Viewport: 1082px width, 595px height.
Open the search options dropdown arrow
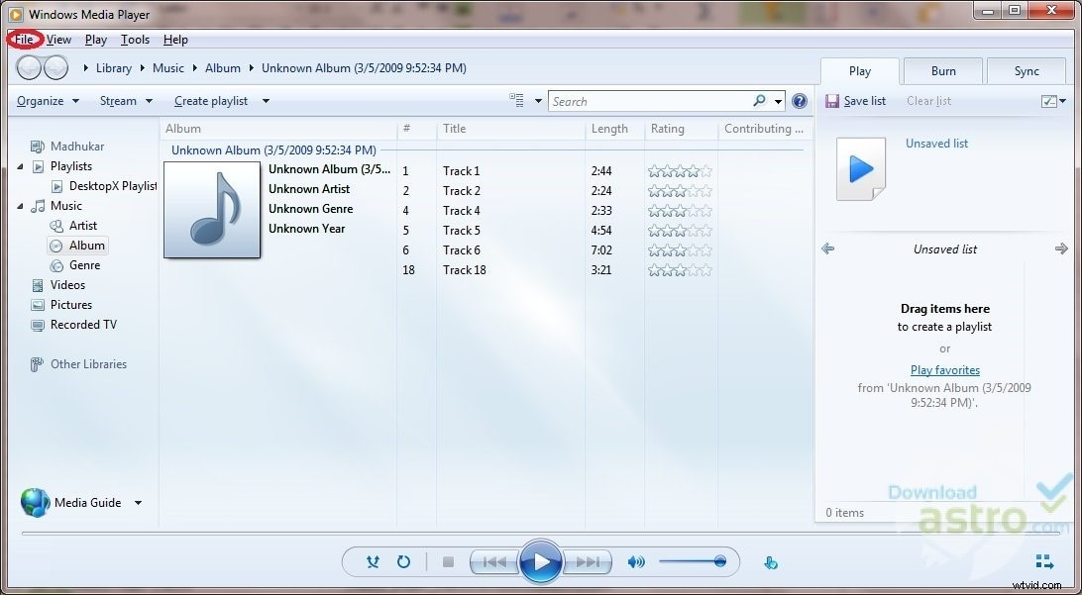click(x=776, y=100)
